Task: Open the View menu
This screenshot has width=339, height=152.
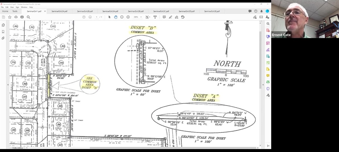Action: [12, 7]
